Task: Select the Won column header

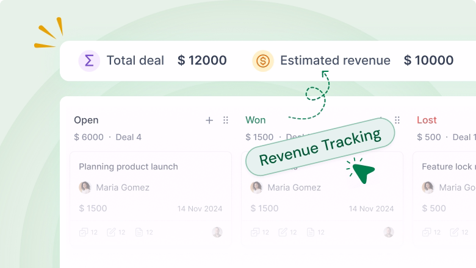Action: click(x=256, y=120)
